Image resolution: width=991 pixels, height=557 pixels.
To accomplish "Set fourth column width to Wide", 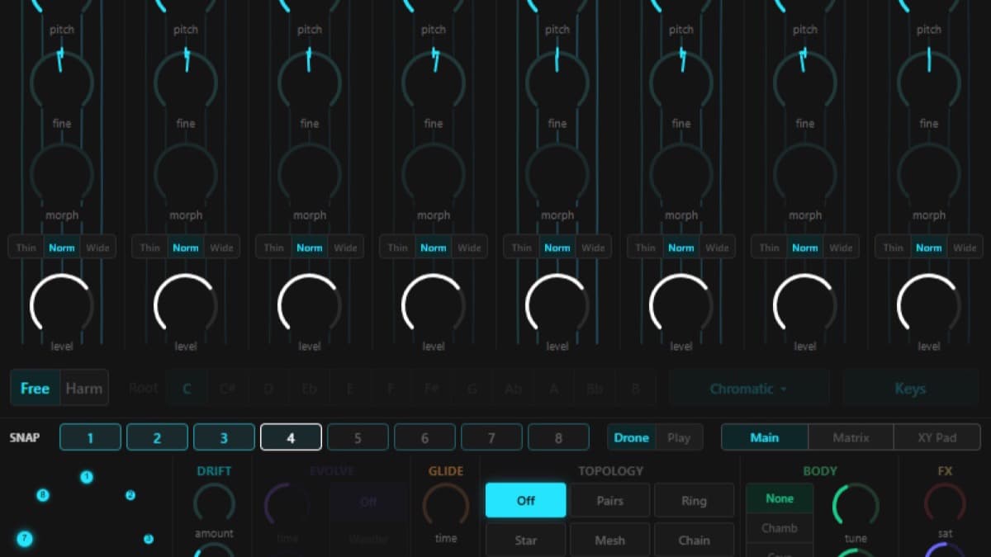I will point(469,248).
